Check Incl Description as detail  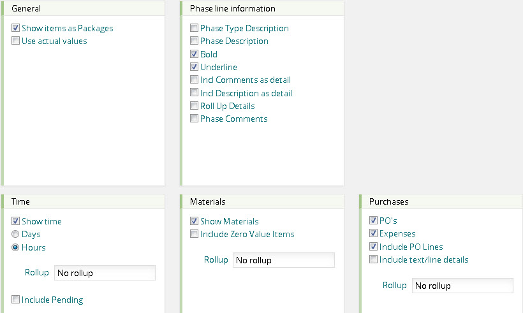point(195,93)
